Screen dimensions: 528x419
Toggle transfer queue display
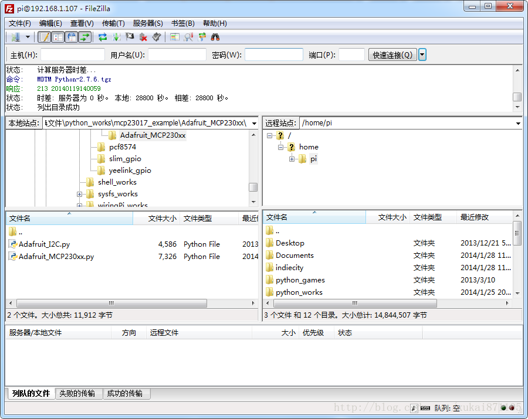[x=85, y=37]
